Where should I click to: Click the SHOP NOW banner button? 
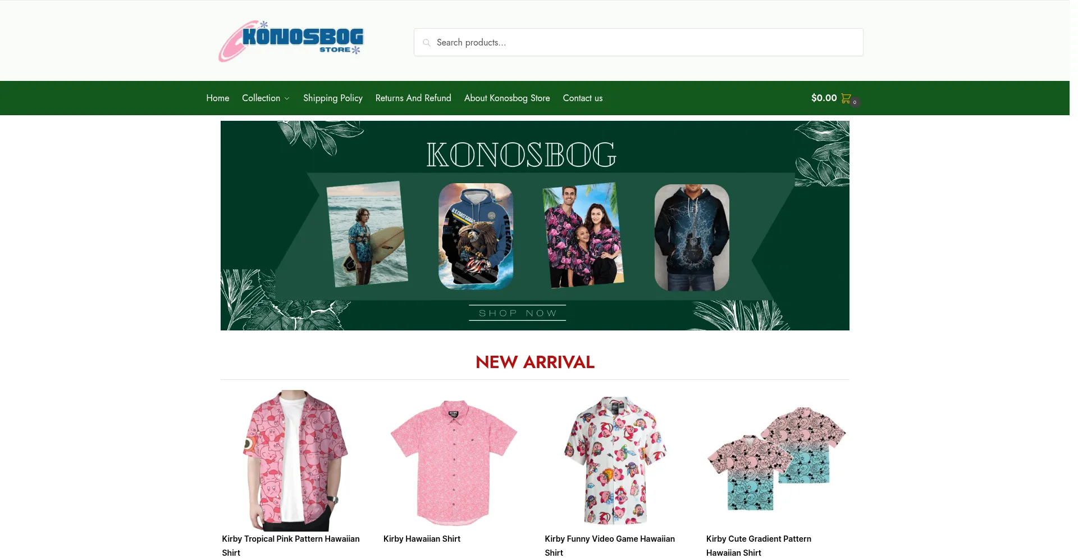coord(517,313)
